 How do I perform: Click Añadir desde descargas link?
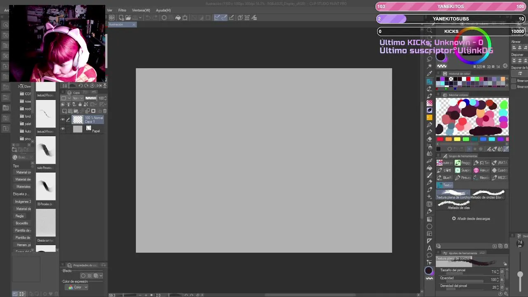[x=471, y=219]
